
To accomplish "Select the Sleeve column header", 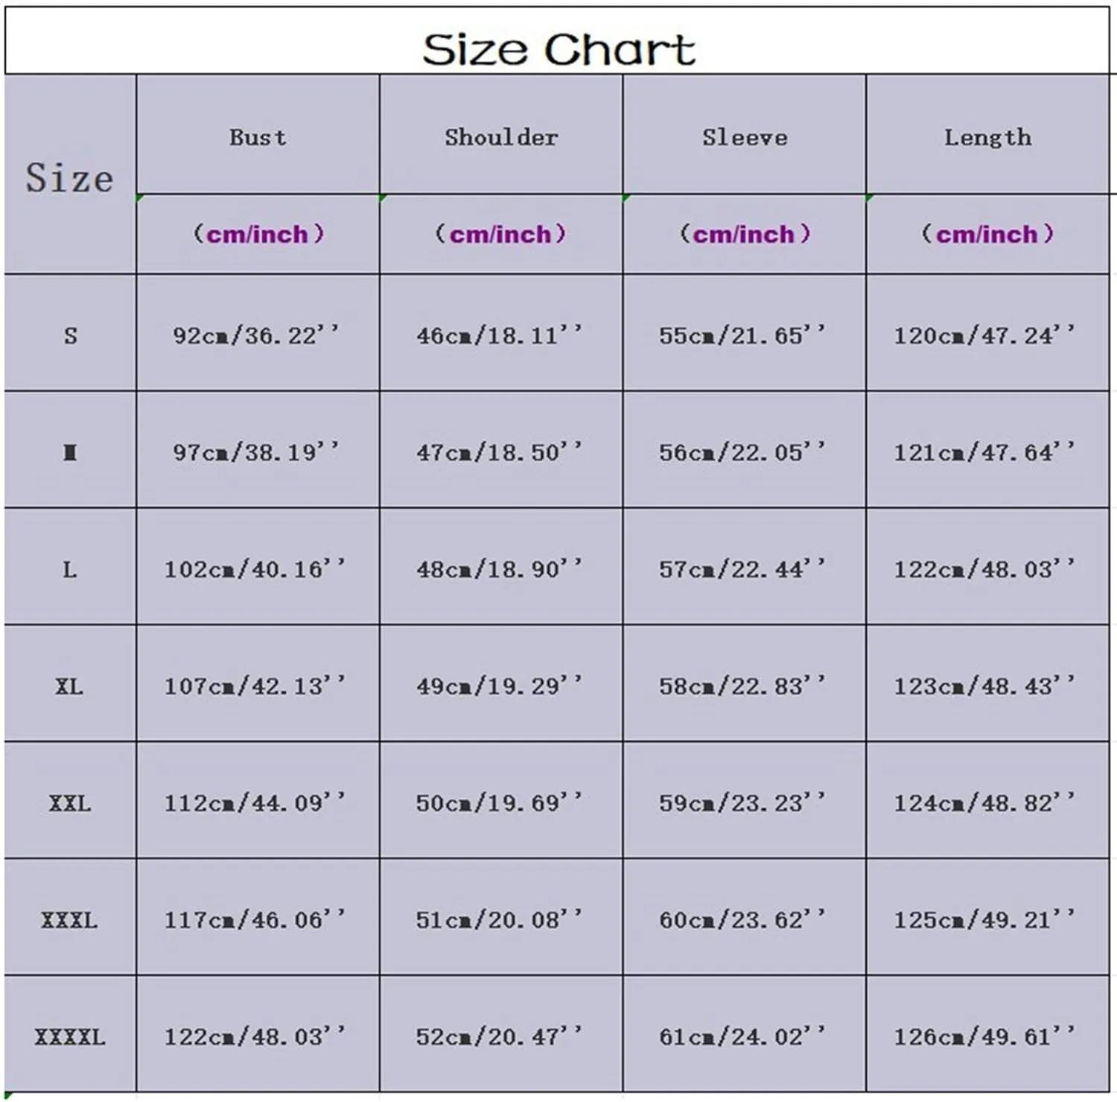I will [x=745, y=137].
